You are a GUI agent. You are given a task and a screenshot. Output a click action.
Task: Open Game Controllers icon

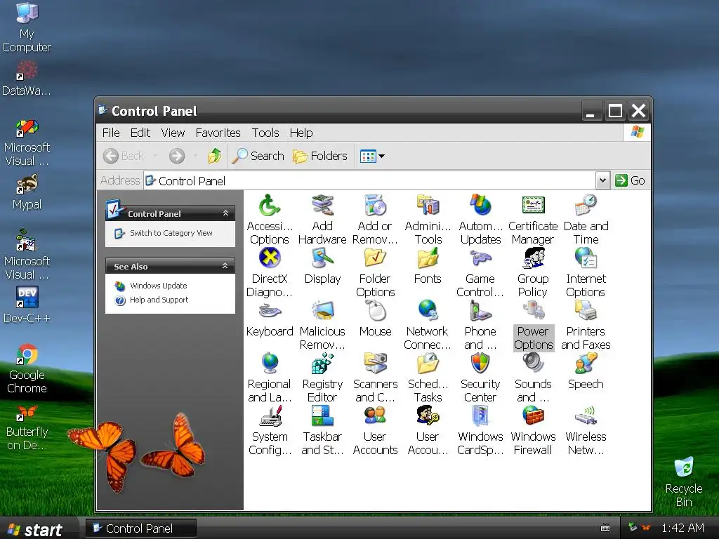coord(480,258)
